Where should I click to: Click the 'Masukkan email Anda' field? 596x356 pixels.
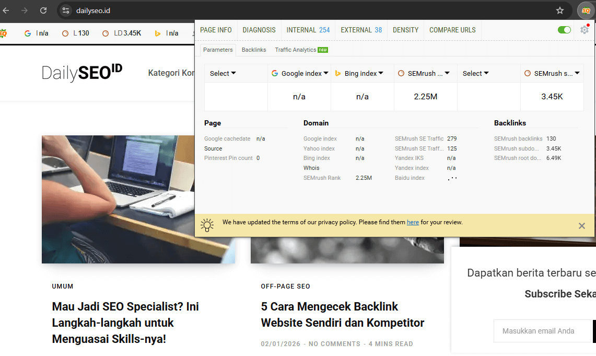click(x=543, y=331)
